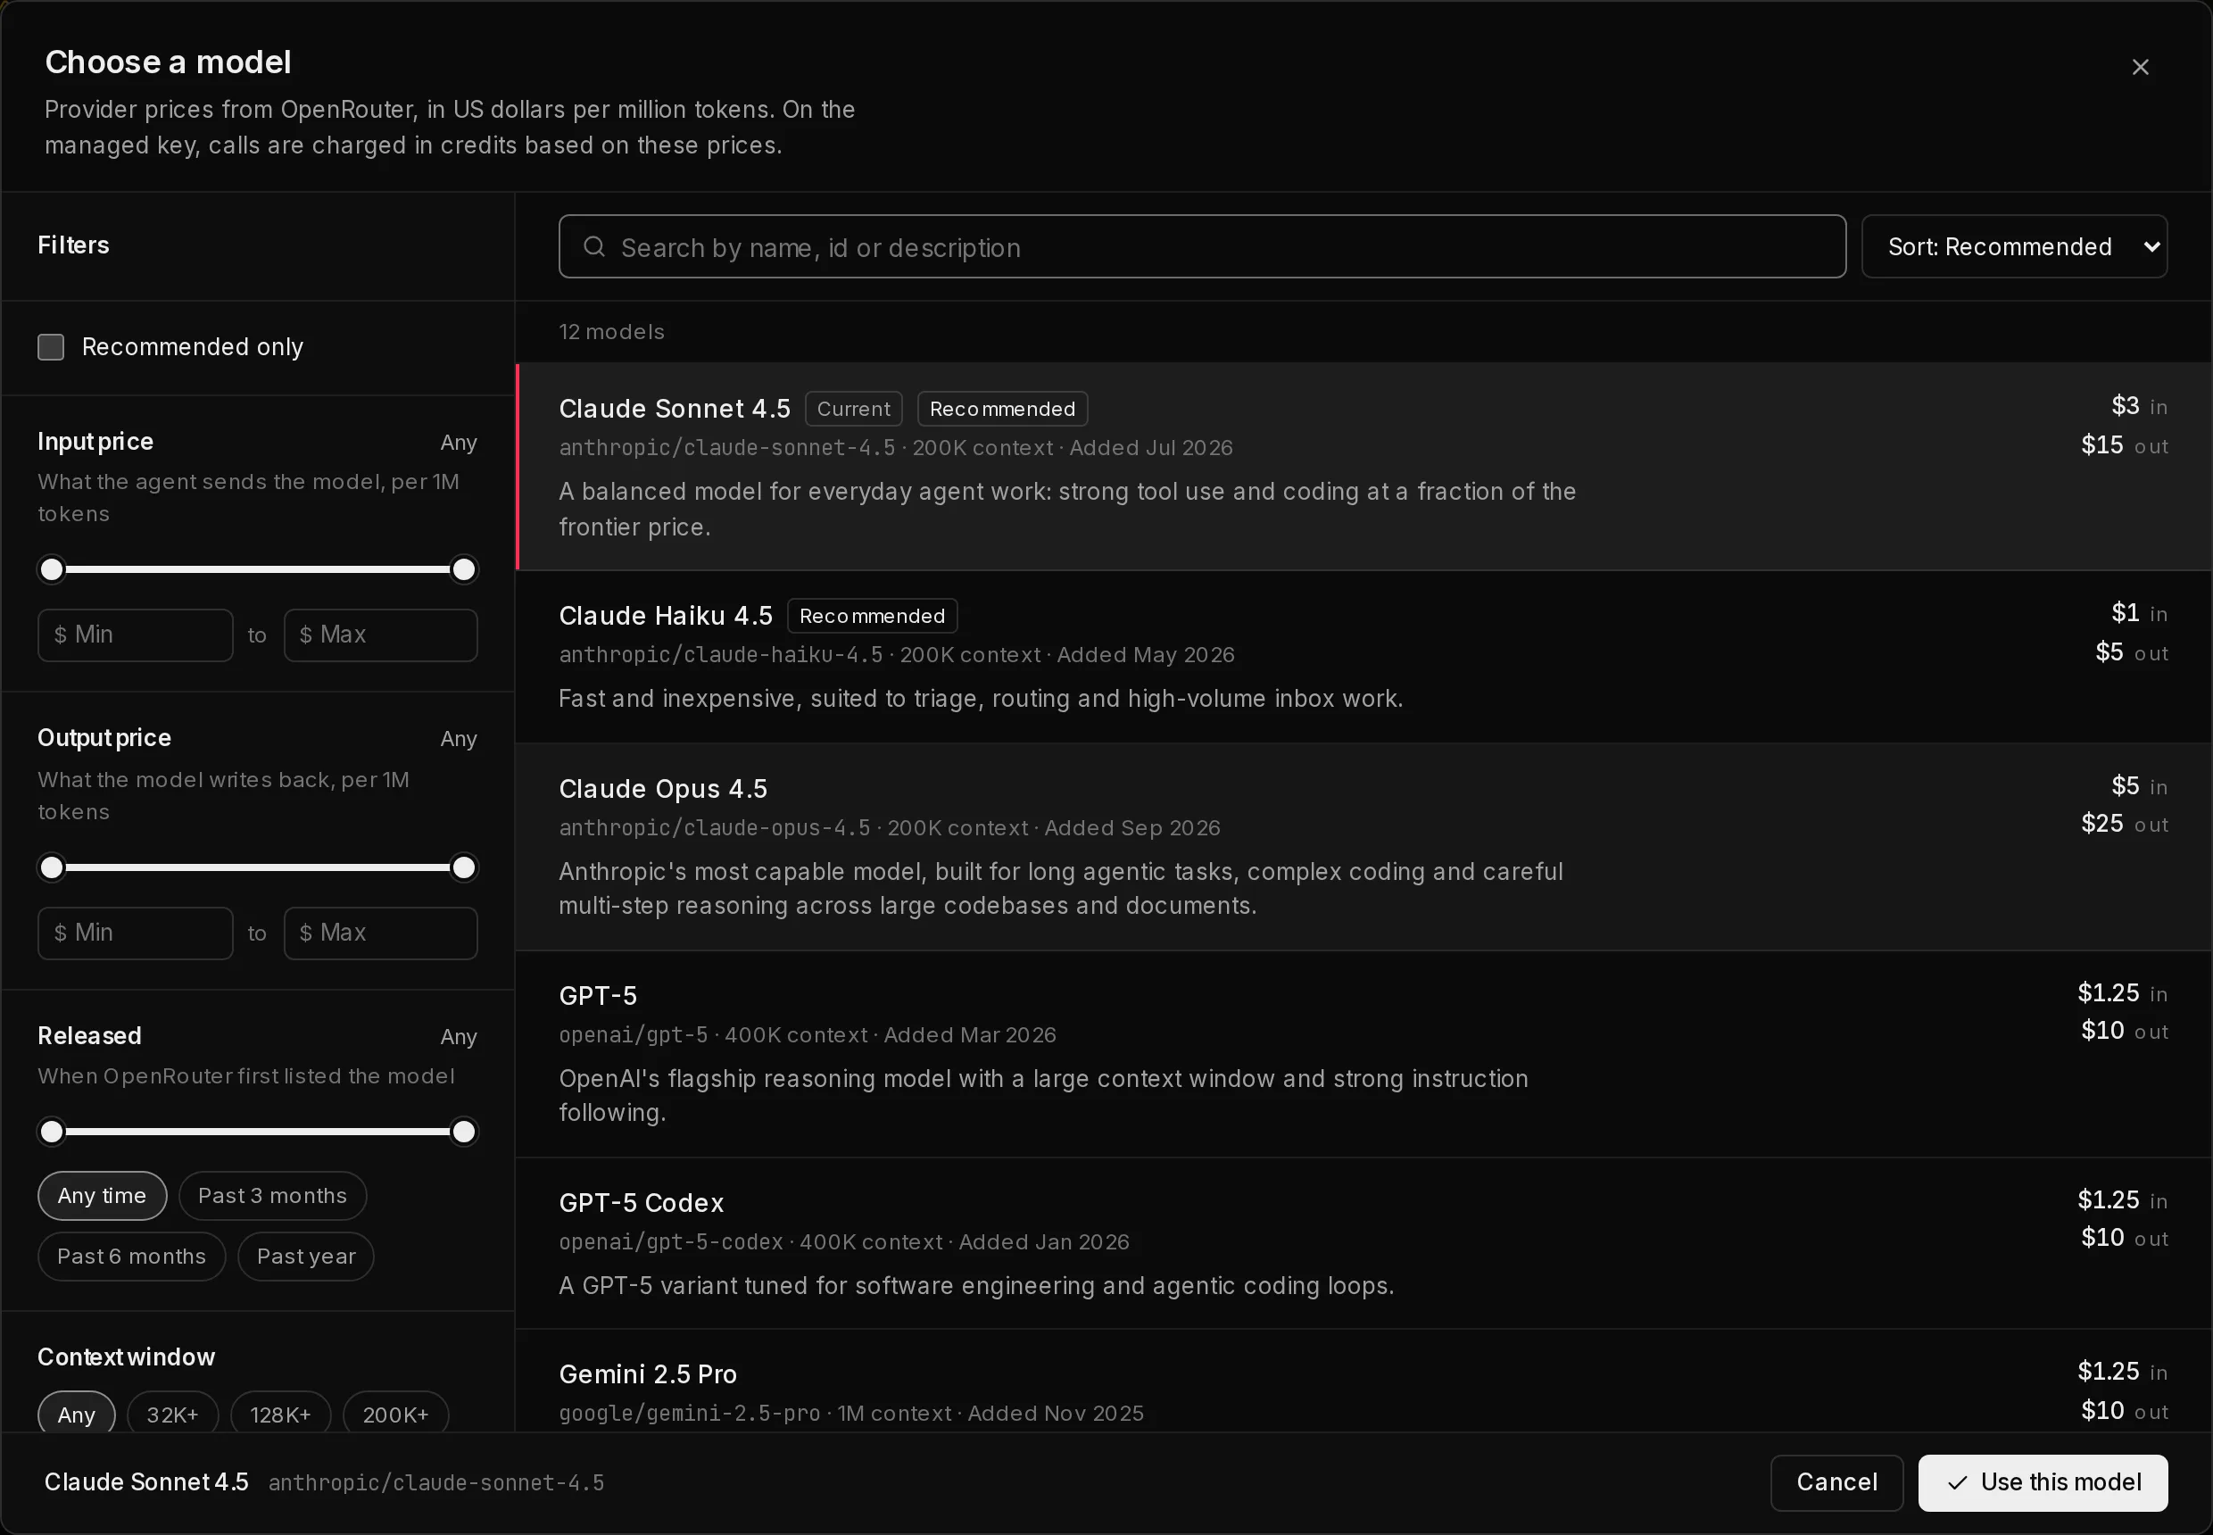The height and width of the screenshot is (1535, 2213).
Task: Select the Past 6 months chip
Action: (x=132, y=1256)
